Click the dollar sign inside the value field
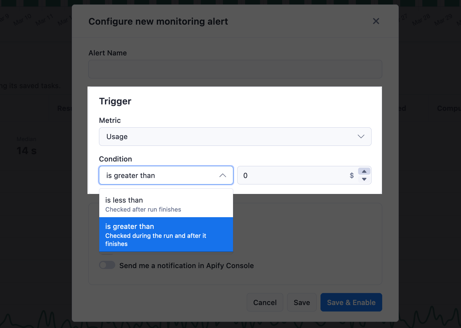Viewport: 461px width, 328px height. (352, 175)
